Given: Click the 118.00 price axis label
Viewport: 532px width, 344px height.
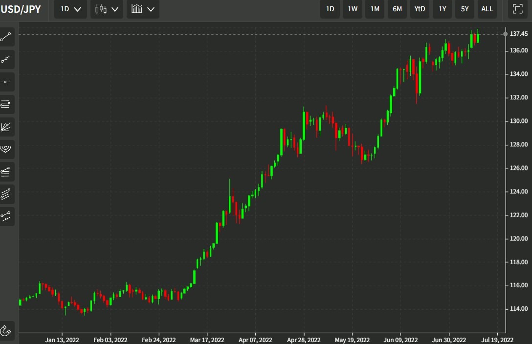Looking at the screenshot, I should [x=519, y=262].
